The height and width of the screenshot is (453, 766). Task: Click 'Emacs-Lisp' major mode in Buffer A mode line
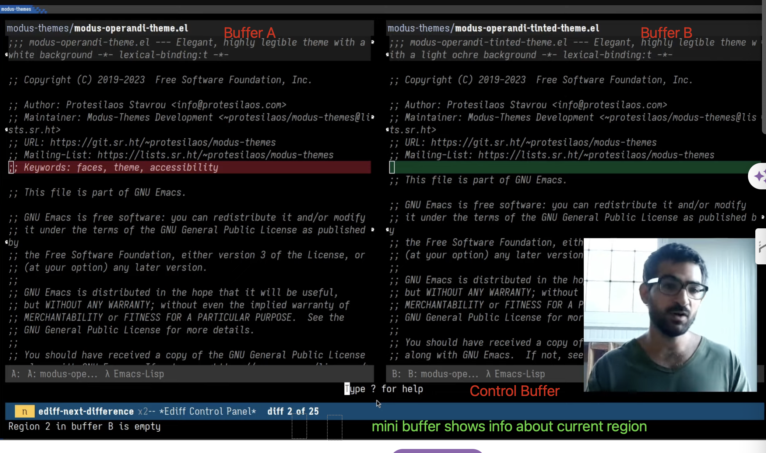[138, 374]
